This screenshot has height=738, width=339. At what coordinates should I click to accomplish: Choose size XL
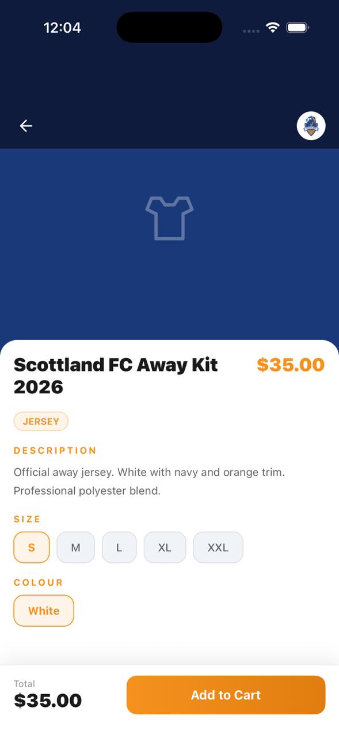click(165, 547)
